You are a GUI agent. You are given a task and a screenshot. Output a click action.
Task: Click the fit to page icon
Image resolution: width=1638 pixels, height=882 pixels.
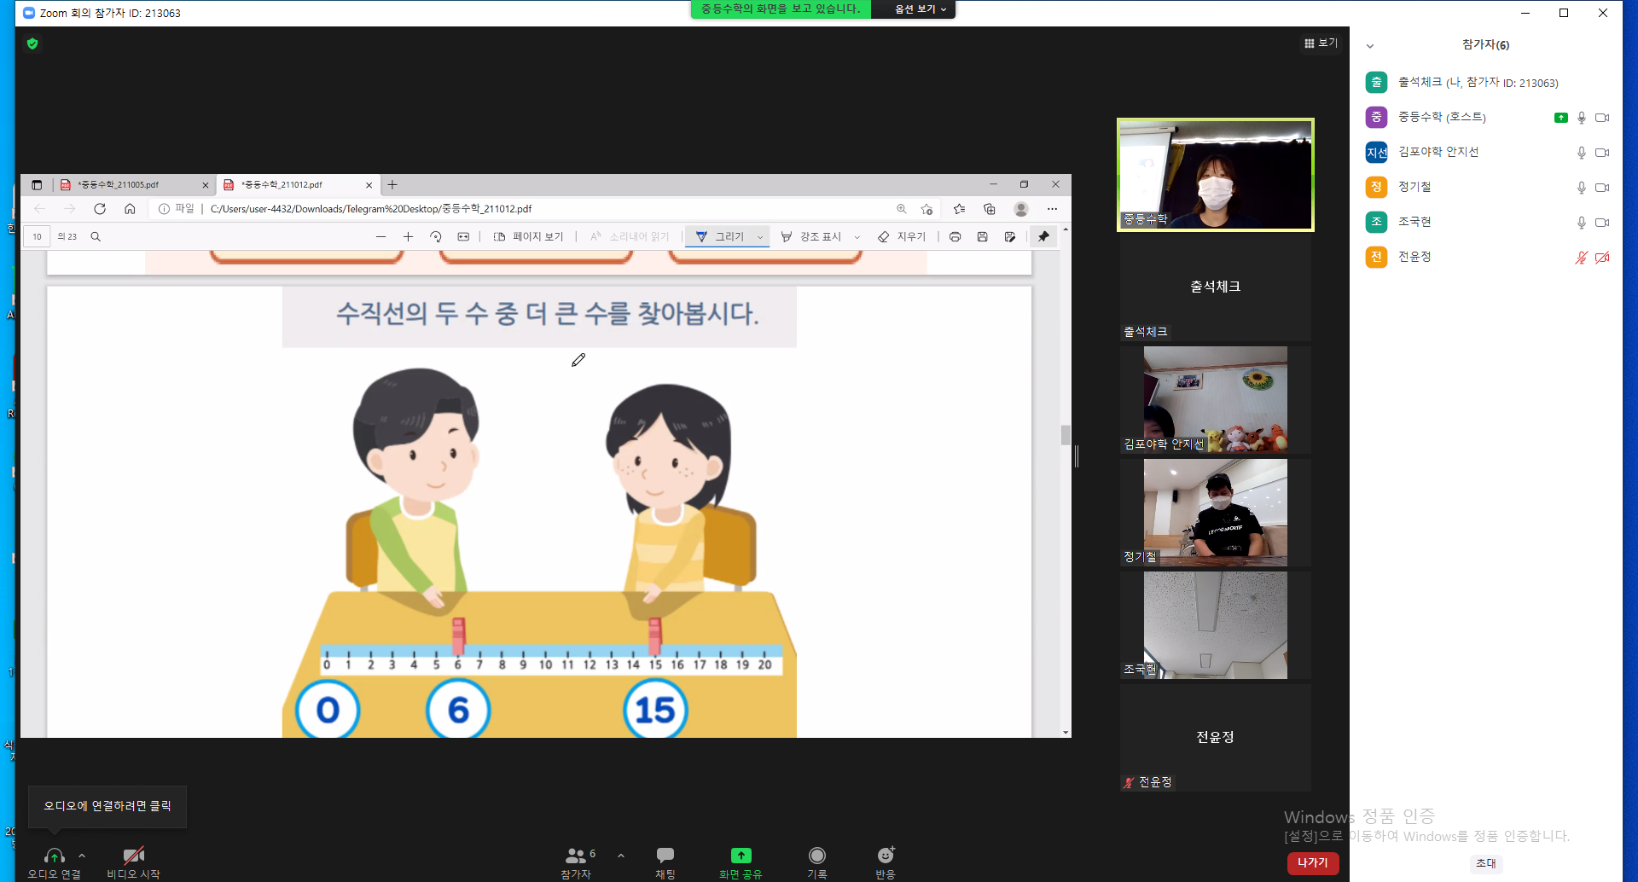coord(463,237)
